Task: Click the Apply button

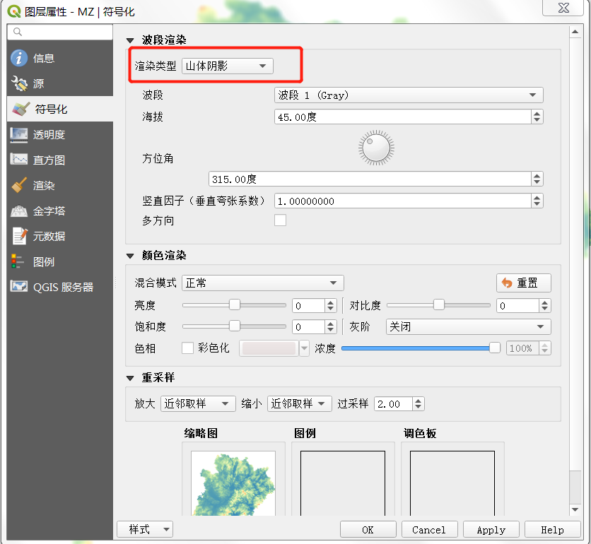Action: coord(491,529)
